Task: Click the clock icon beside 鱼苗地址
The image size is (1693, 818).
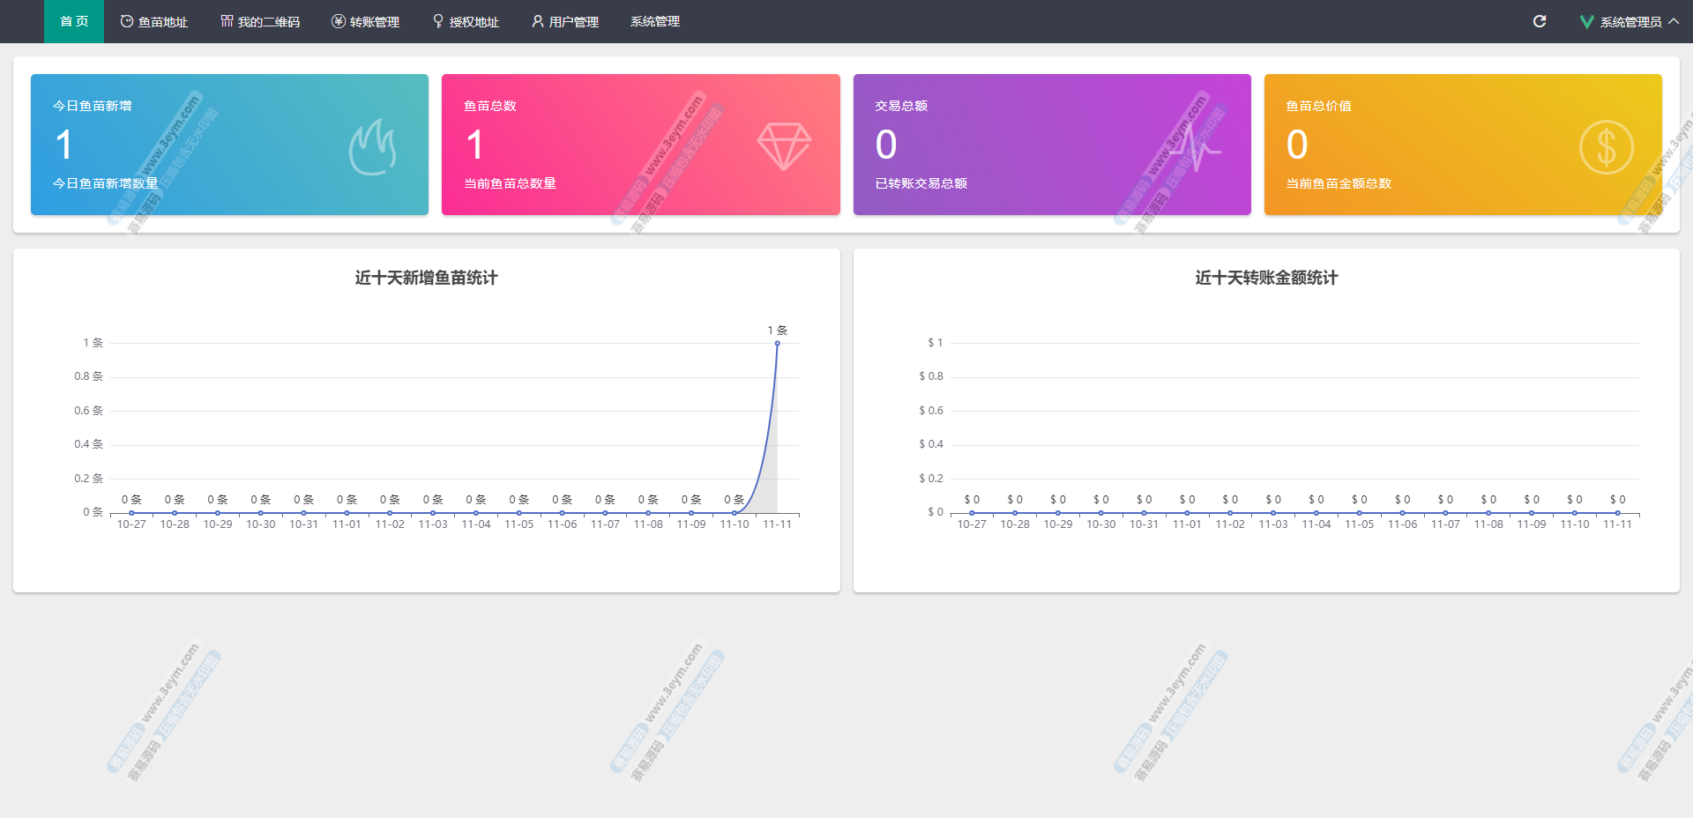Action: 127,21
